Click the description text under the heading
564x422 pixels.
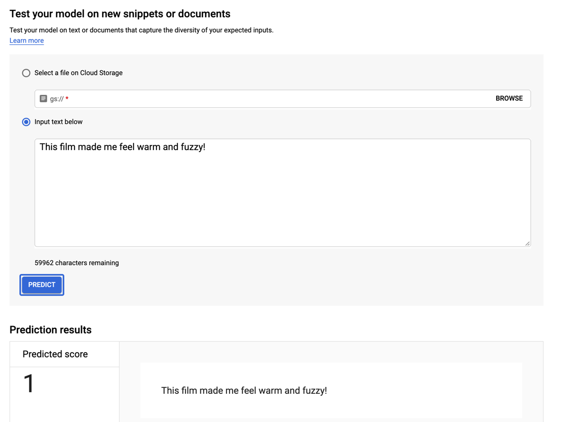[x=141, y=30]
